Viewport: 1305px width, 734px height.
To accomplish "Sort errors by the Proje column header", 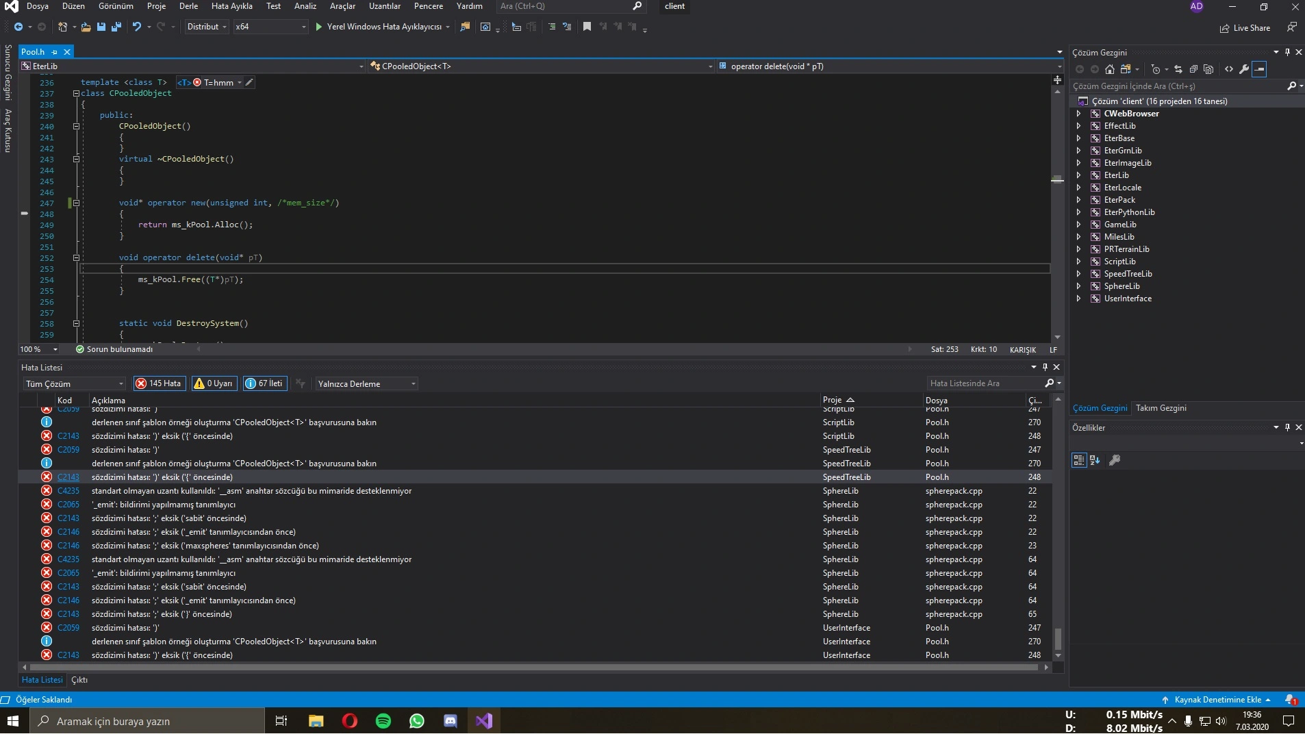I will (x=838, y=400).
